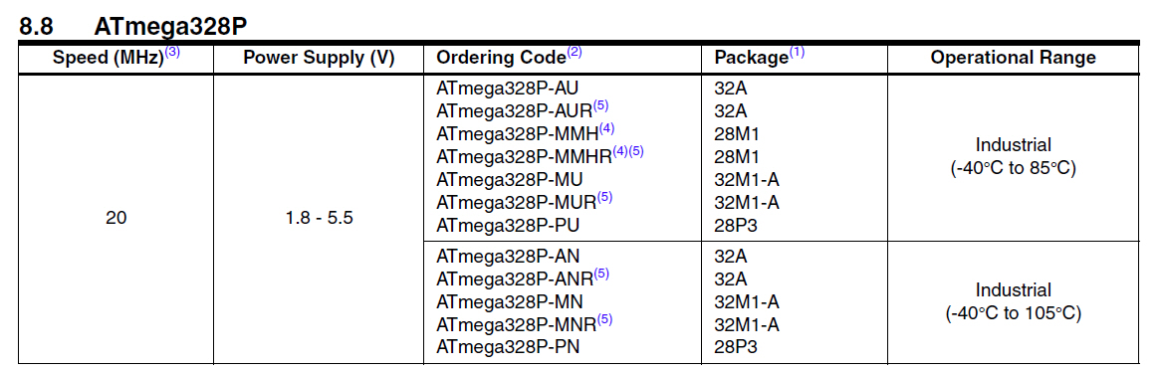The height and width of the screenshot is (372, 1161).
Task: Click the ATmega328P-PN ordering code
Action: (508, 346)
